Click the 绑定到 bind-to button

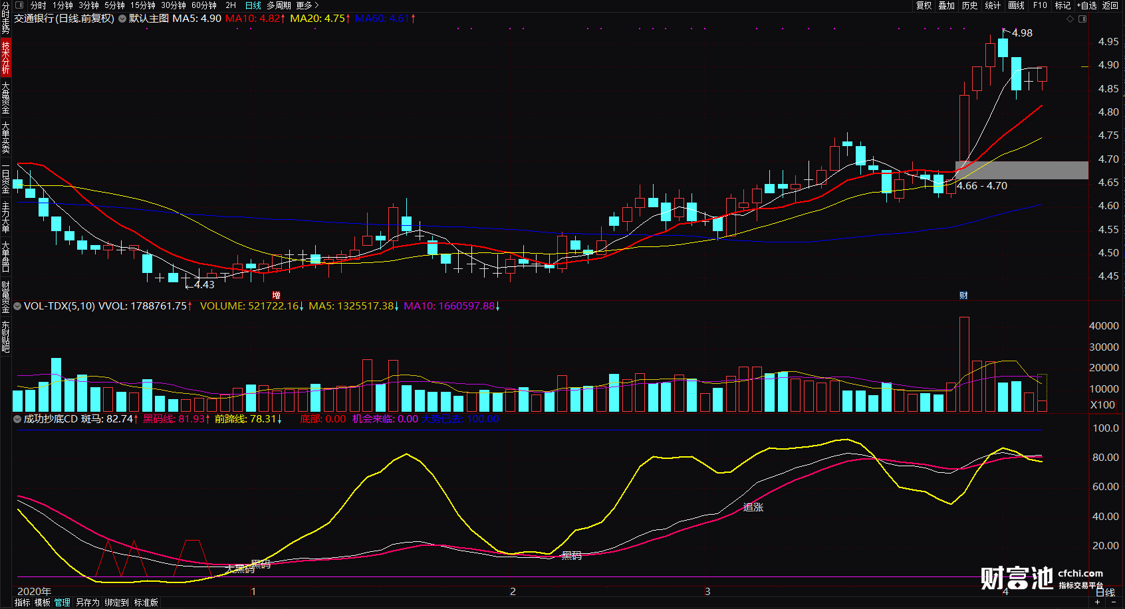coord(116,603)
